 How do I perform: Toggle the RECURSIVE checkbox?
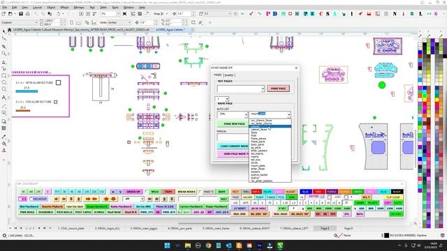click(31, 199)
